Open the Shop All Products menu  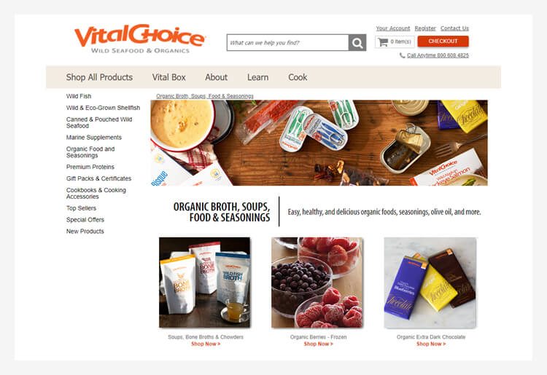point(99,77)
